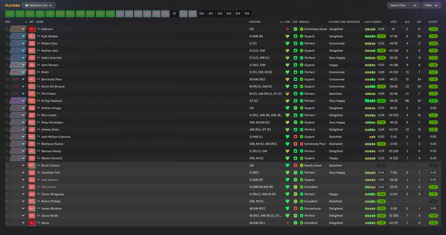Select the STC position slot tab
Screen dimensions: 446x235
(x=110, y=14)
